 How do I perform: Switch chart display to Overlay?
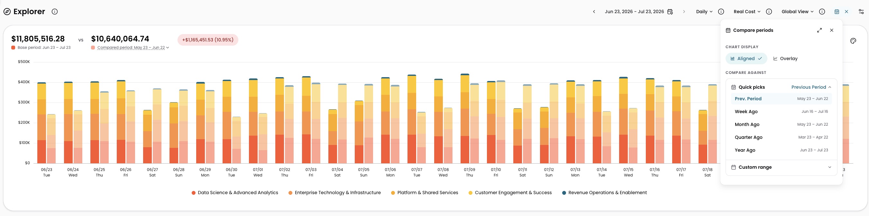pyautogui.click(x=785, y=59)
